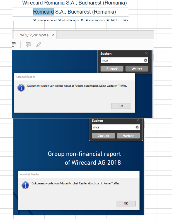Open search options gear in upper Suchen panel
Image resolution: width=172 pixels, height=219 pixels.
click(x=146, y=60)
